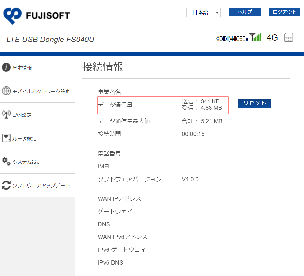Open the 日本語 language dropdown
This screenshot has width=304, height=276.
[204, 12]
